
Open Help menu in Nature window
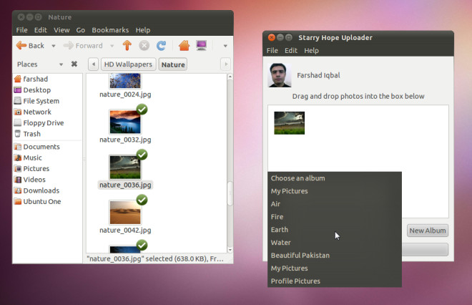[x=143, y=30]
